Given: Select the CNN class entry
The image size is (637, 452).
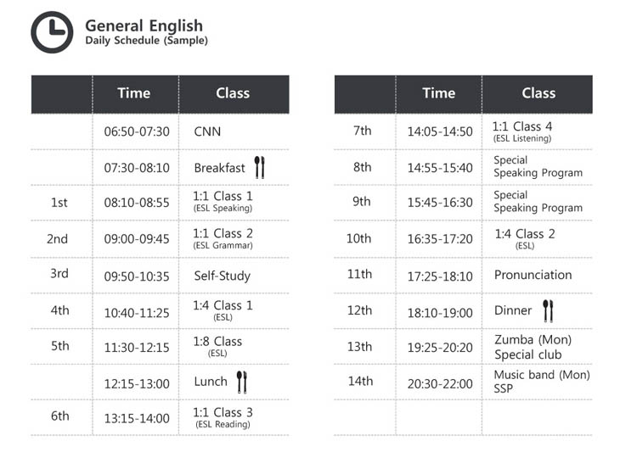Looking at the screenshot, I should pos(207,131).
